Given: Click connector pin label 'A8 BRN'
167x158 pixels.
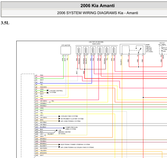Looking at the screenshot, I should 40,91.
